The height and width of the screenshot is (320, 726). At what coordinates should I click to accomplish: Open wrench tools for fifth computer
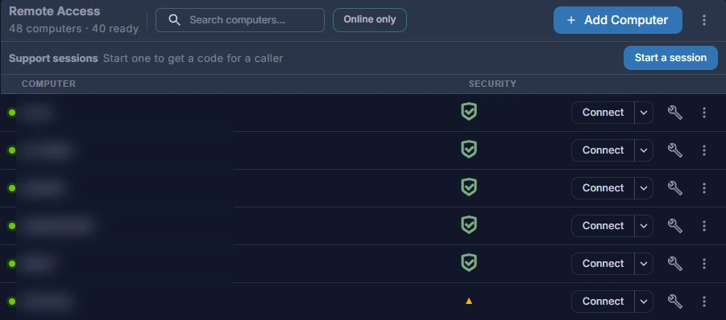click(675, 263)
